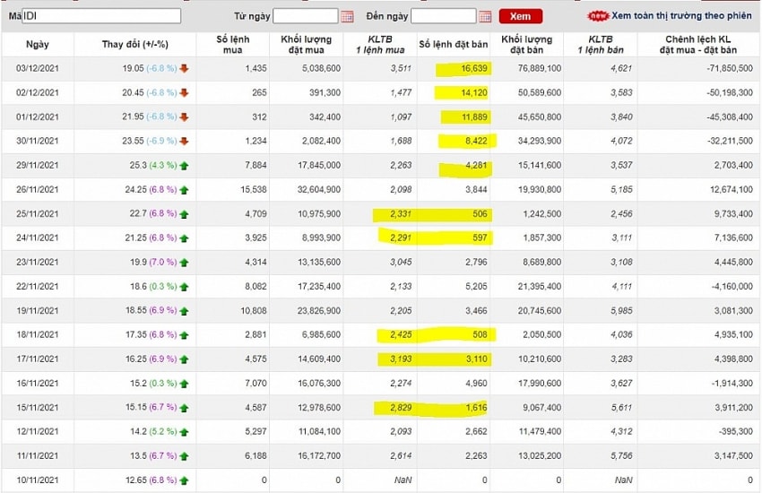The height and width of the screenshot is (493, 762).
Task: Click the green up arrow for 15/11/2021
Action: tap(184, 408)
